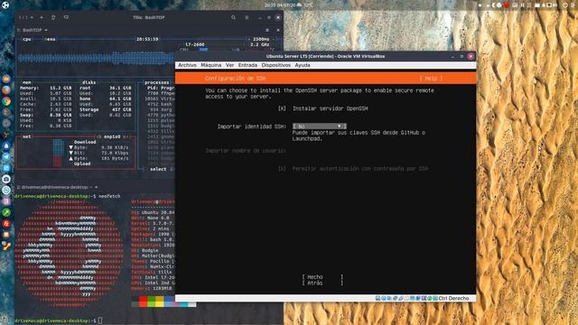Click the hard disk activity icon in VirtualBox status bar

click(x=378, y=298)
